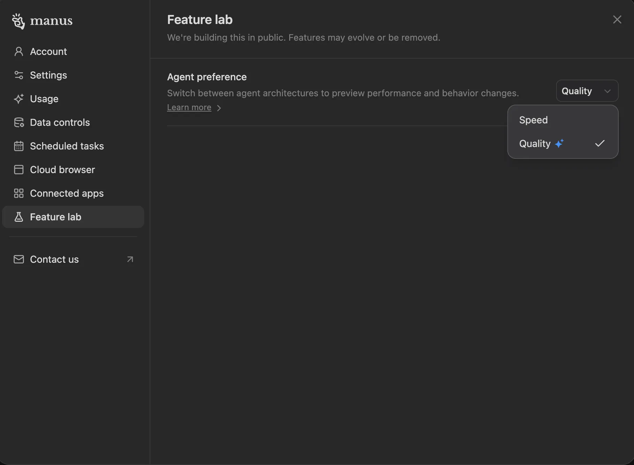Click the Manus hand logo icon

[18, 21]
